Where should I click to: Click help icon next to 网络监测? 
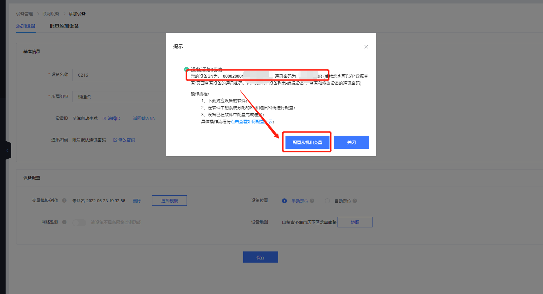click(x=64, y=222)
